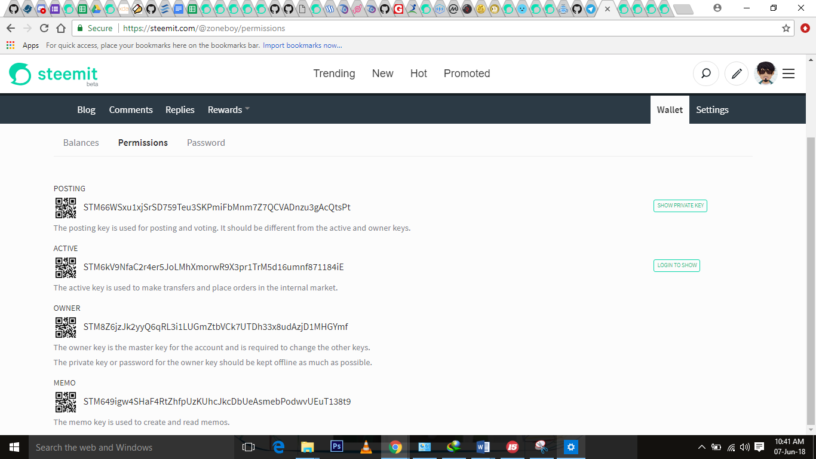Click the ACTIVE key QR code
This screenshot has width=816, height=459.
pyautogui.click(x=66, y=268)
